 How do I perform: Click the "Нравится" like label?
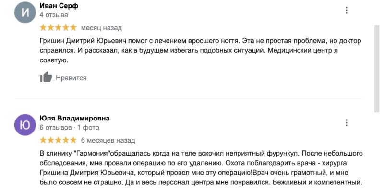71,78
